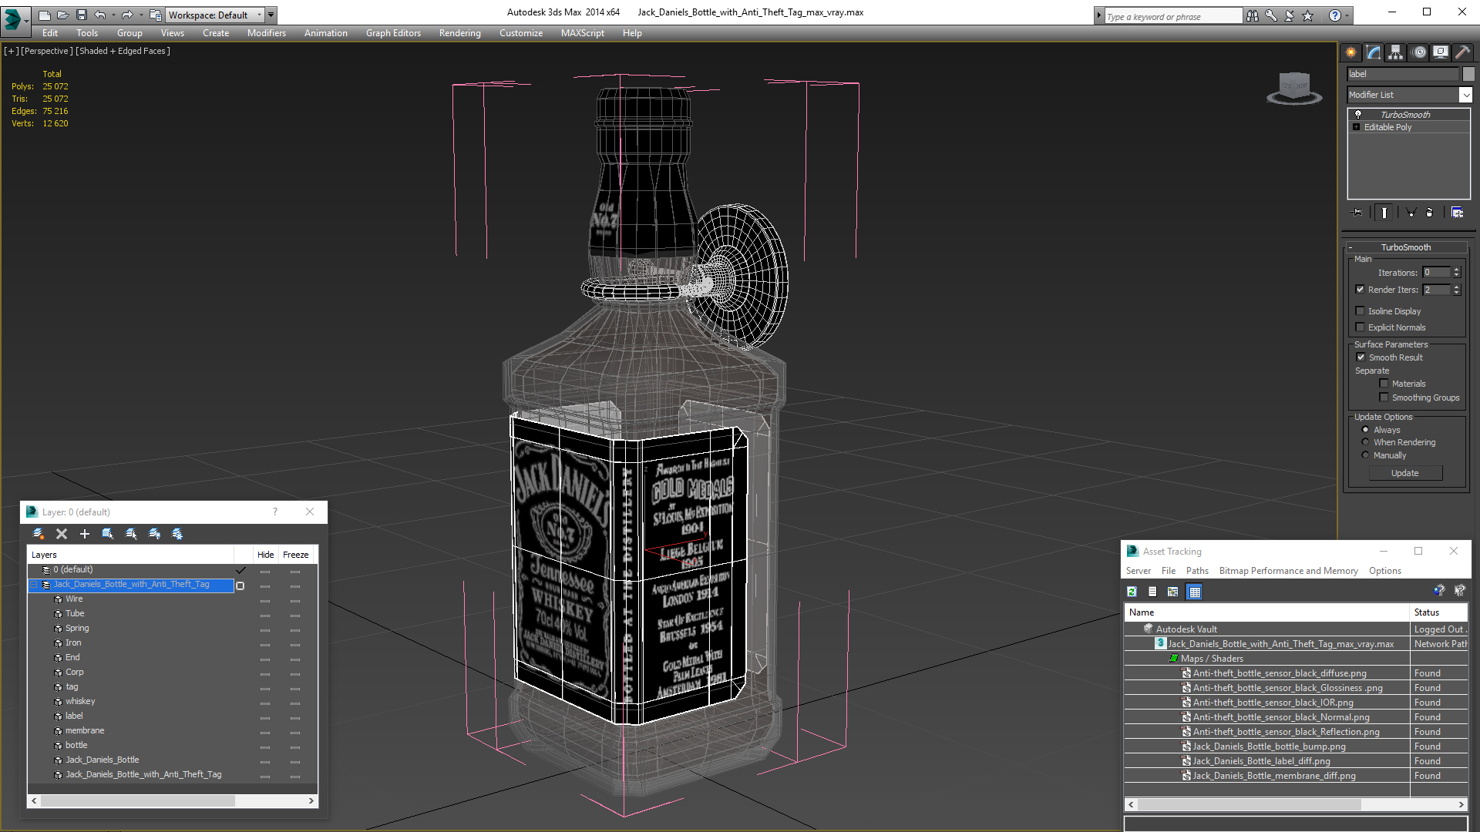Click the Refresh icon in Asset Tracking toolbar
This screenshot has height=832, width=1480.
point(1132,592)
